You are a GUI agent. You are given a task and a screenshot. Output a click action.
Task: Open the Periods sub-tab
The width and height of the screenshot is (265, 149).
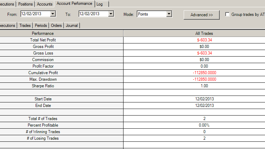click(x=41, y=26)
